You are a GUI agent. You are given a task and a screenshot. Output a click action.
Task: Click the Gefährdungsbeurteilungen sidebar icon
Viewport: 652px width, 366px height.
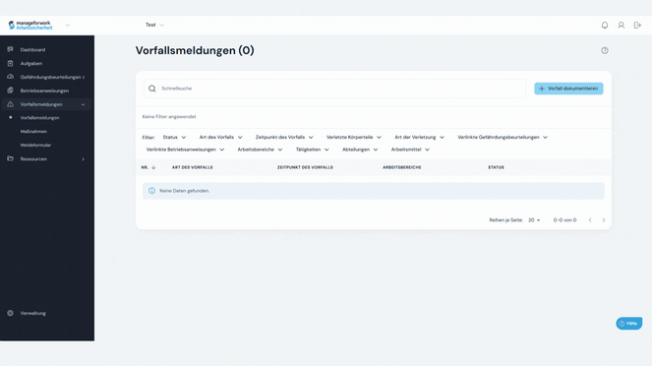click(11, 77)
